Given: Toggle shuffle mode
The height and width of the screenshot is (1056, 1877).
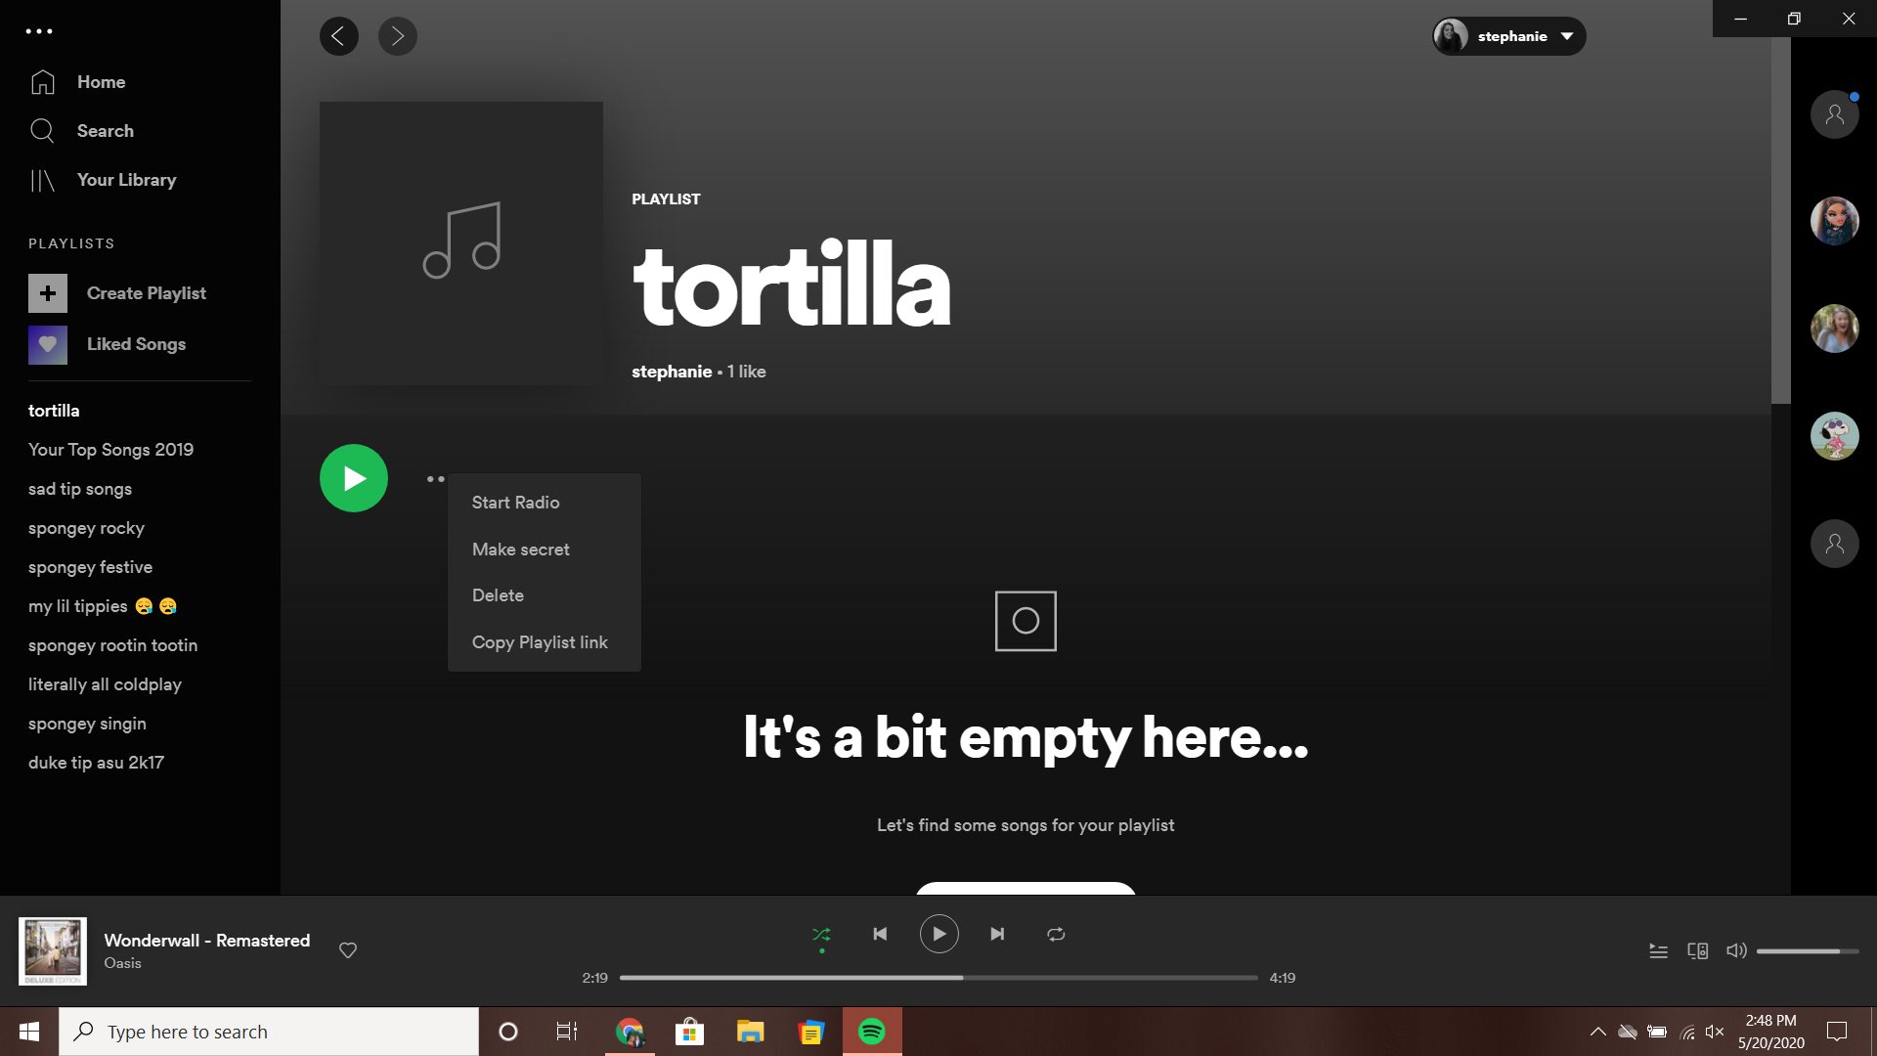Looking at the screenshot, I should pos(821,934).
